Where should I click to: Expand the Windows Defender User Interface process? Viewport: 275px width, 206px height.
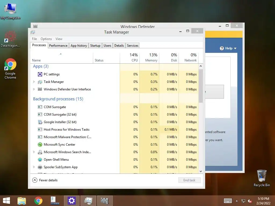click(34, 89)
